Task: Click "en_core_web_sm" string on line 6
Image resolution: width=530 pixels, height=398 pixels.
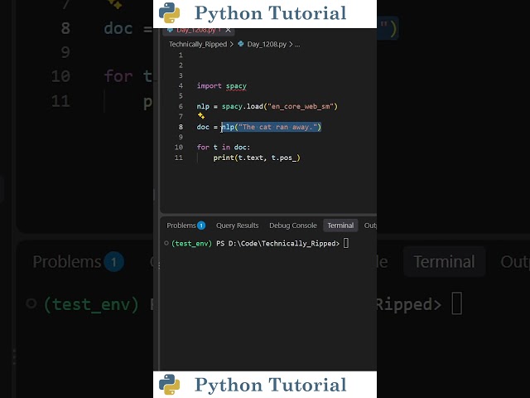Action: [301, 107]
